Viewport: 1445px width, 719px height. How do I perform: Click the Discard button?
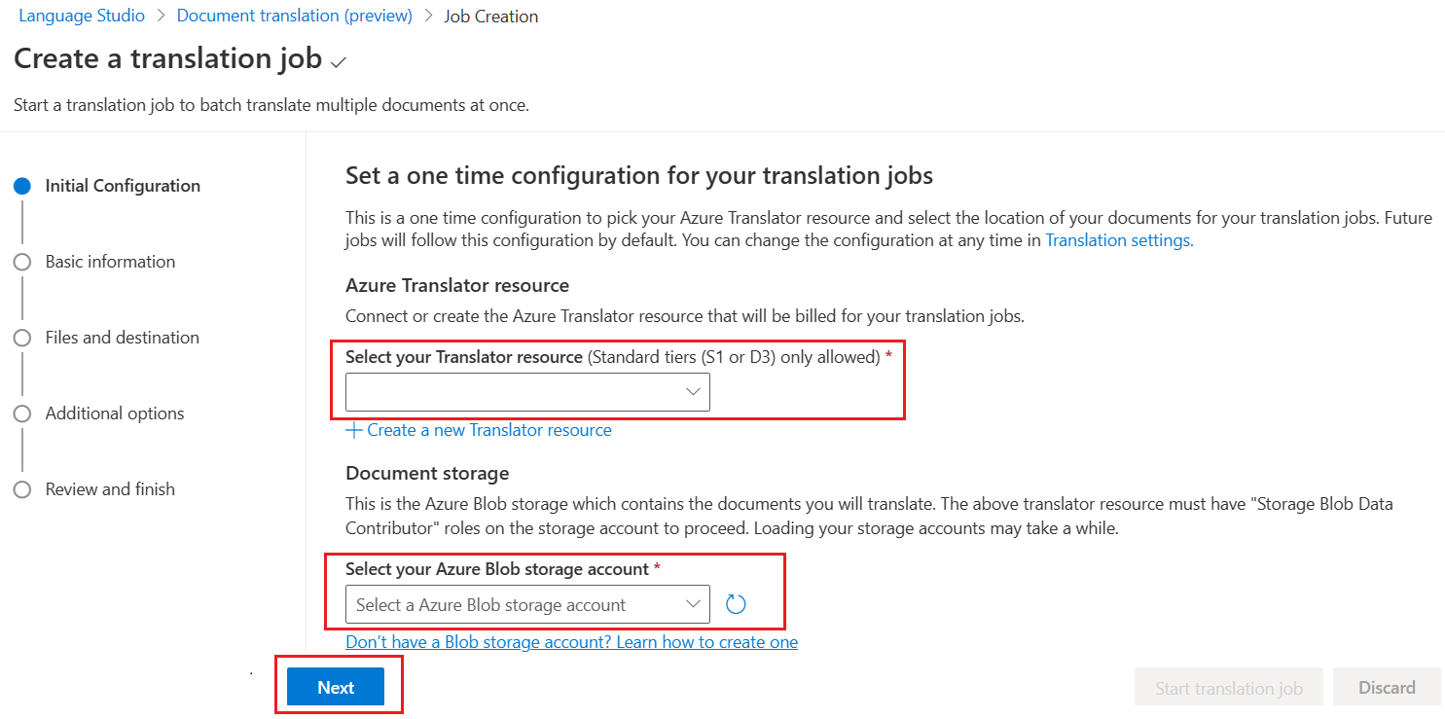pyautogui.click(x=1387, y=686)
